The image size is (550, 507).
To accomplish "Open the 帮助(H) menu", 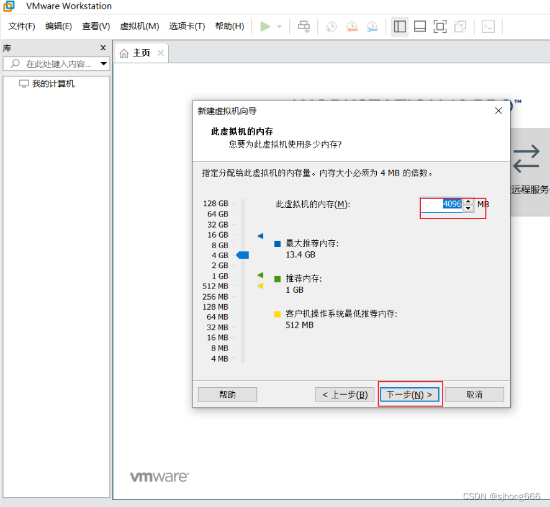I will click(230, 26).
